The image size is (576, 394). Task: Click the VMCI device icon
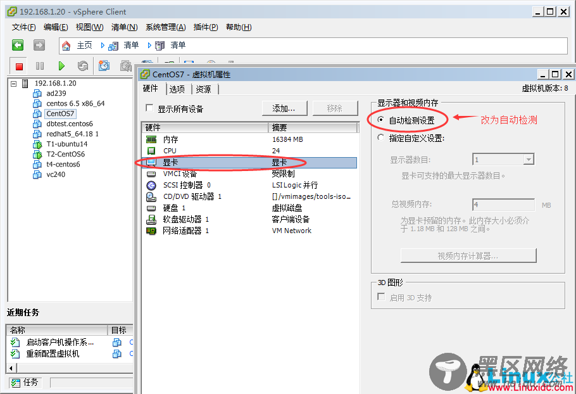pyautogui.click(x=151, y=174)
